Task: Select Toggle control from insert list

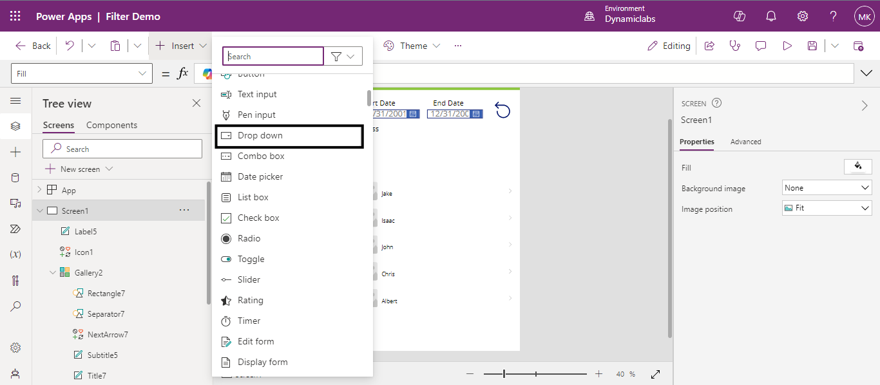Action: coord(251,259)
